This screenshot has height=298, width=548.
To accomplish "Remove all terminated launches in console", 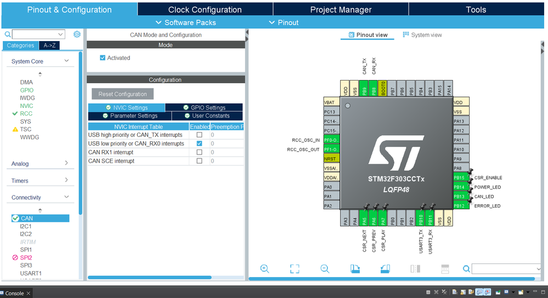I will pos(444,292).
